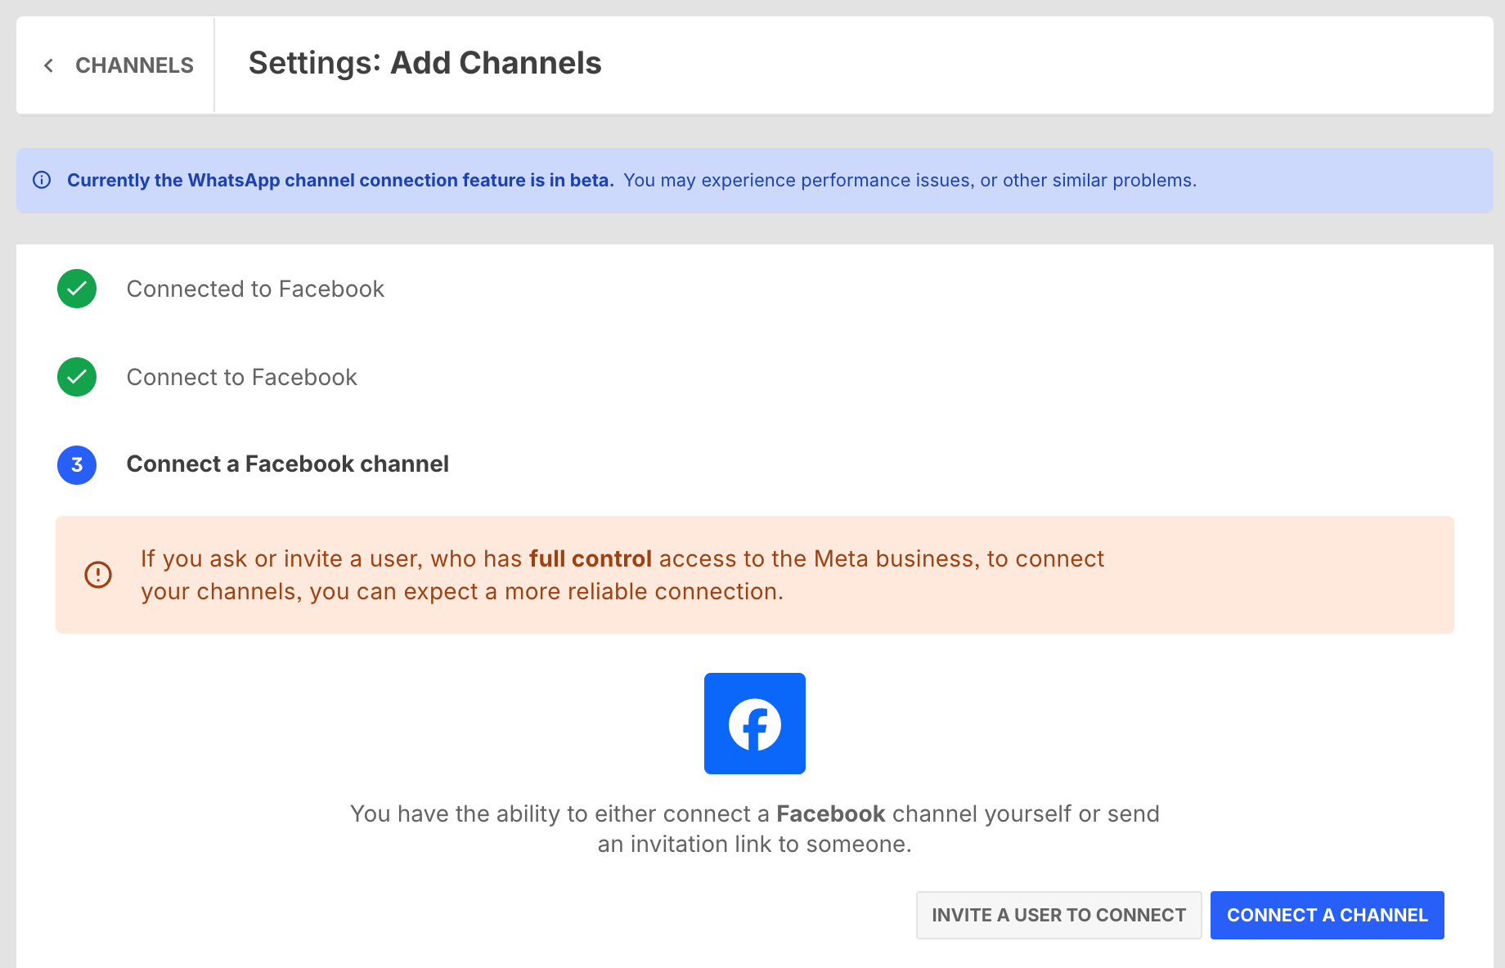This screenshot has width=1505, height=968.
Task: Click the 'You may experience performance issues' text
Action: point(910,180)
